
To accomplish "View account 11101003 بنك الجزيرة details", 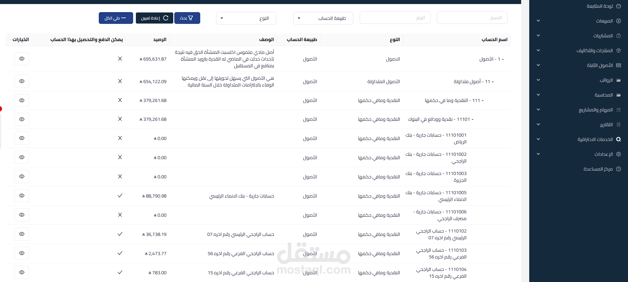I will point(22,176).
